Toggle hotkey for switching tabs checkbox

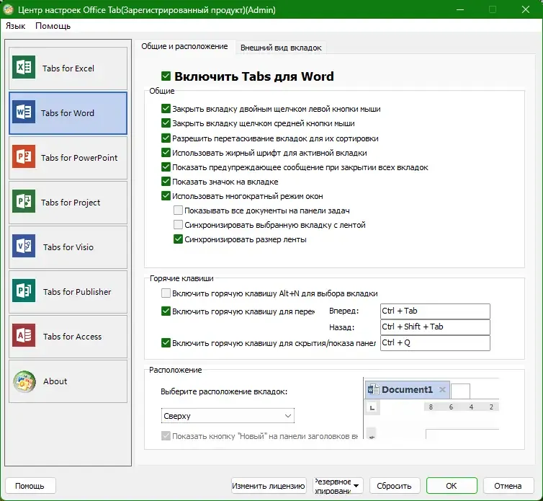[x=166, y=311]
